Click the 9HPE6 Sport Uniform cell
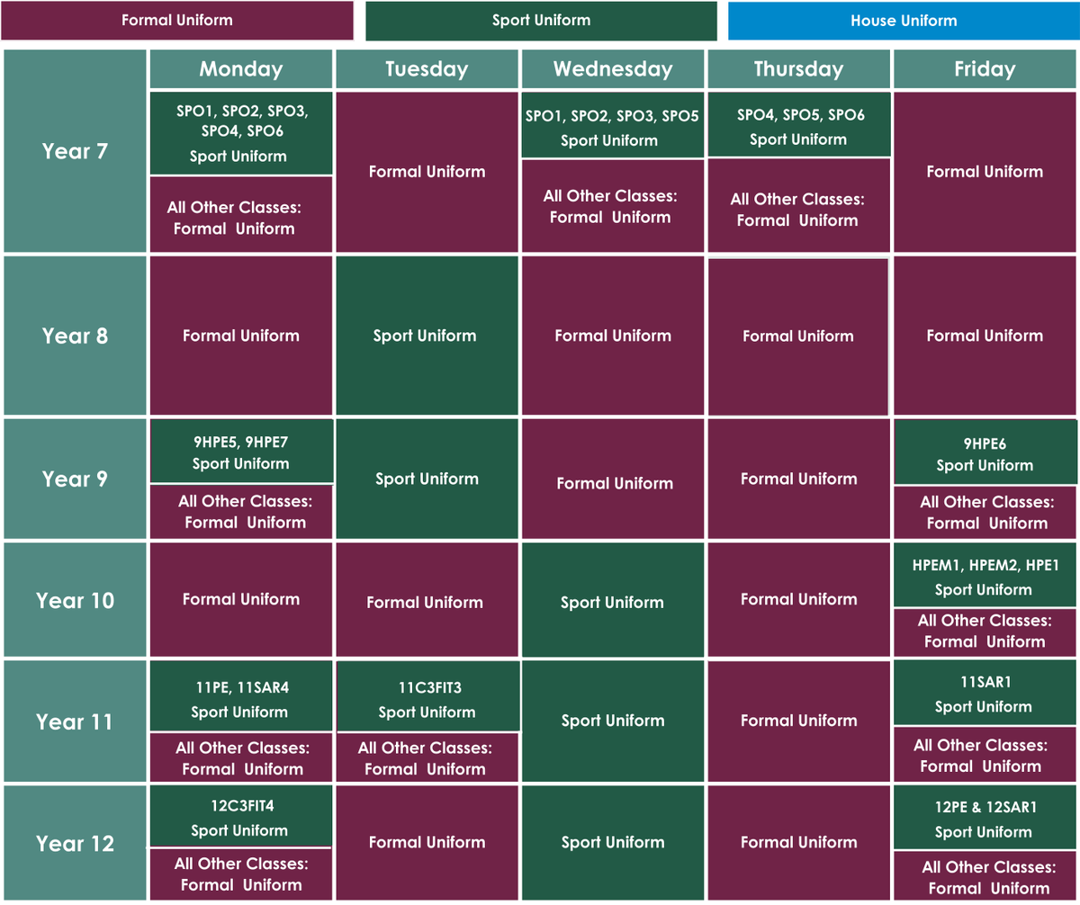The height and width of the screenshot is (905, 1080). (x=985, y=453)
